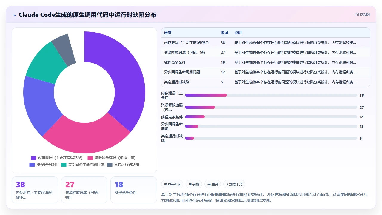Screen dimensions: 382x215
Task: Click the description in the 线程竞争条件 row
Action: coord(295,62)
